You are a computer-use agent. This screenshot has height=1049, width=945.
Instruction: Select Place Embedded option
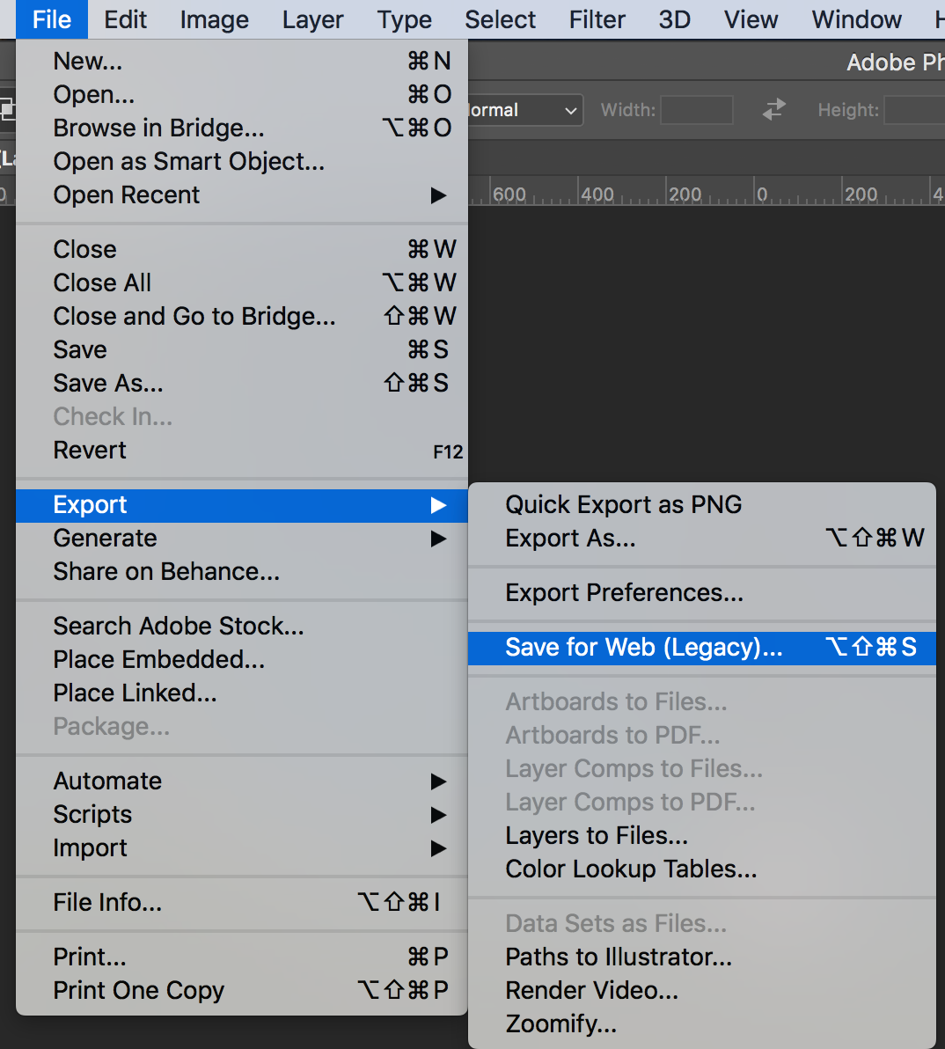pyautogui.click(x=158, y=660)
